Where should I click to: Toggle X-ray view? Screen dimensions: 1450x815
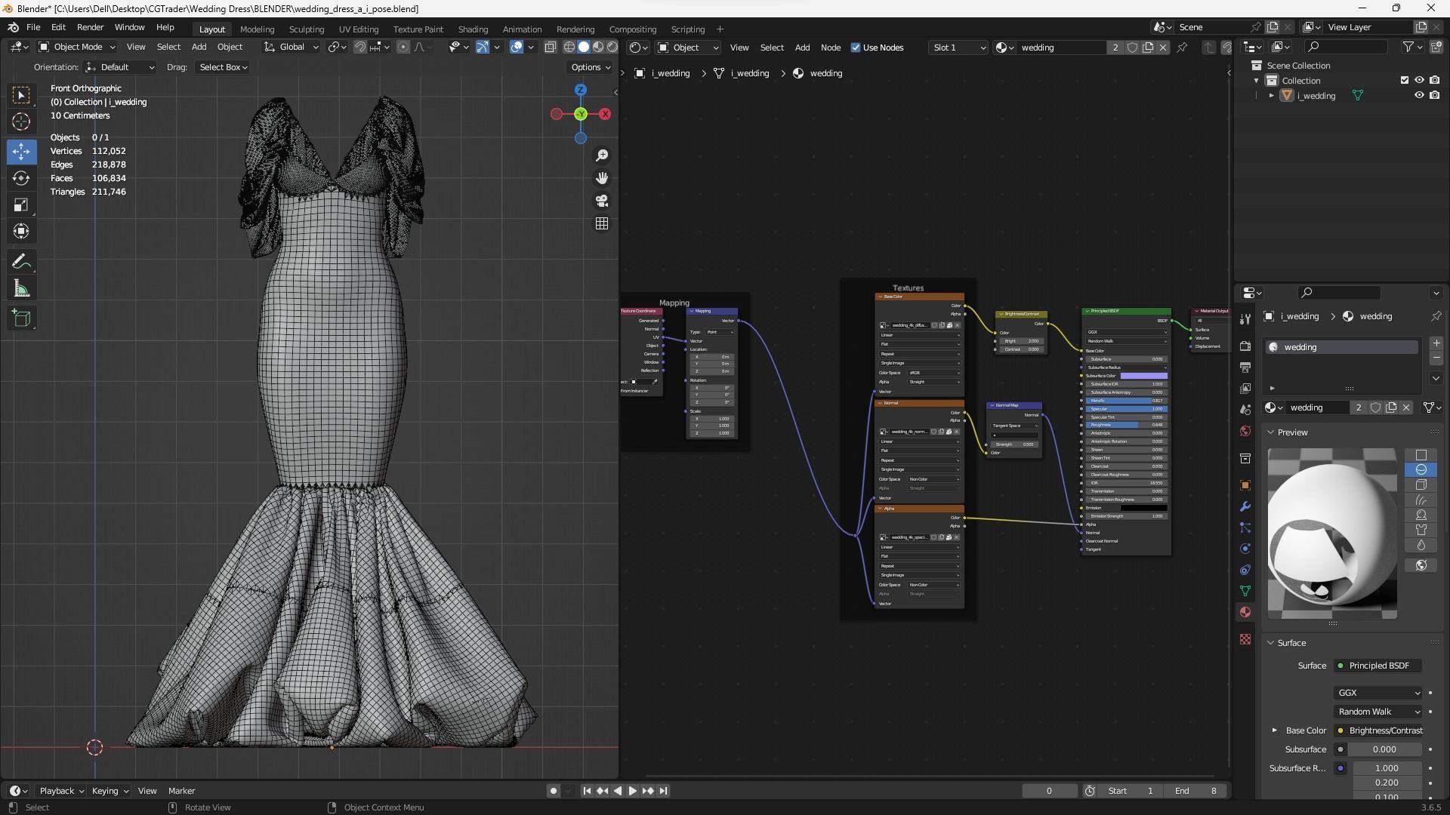pos(551,47)
